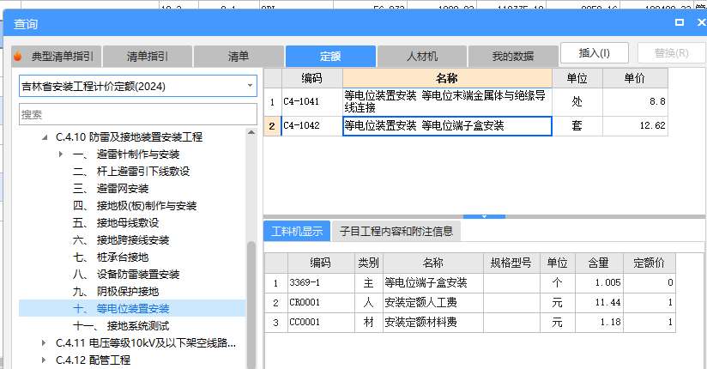This screenshot has width=707, height=369.
Task: Select the 3369-1 code cell
Action: tap(321, 283)
